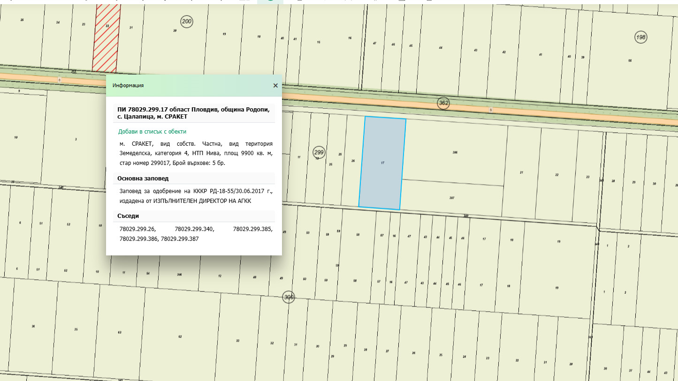Select parcel 346 below the popup
This screenshot has width=678, height=381.
[179, 275]
